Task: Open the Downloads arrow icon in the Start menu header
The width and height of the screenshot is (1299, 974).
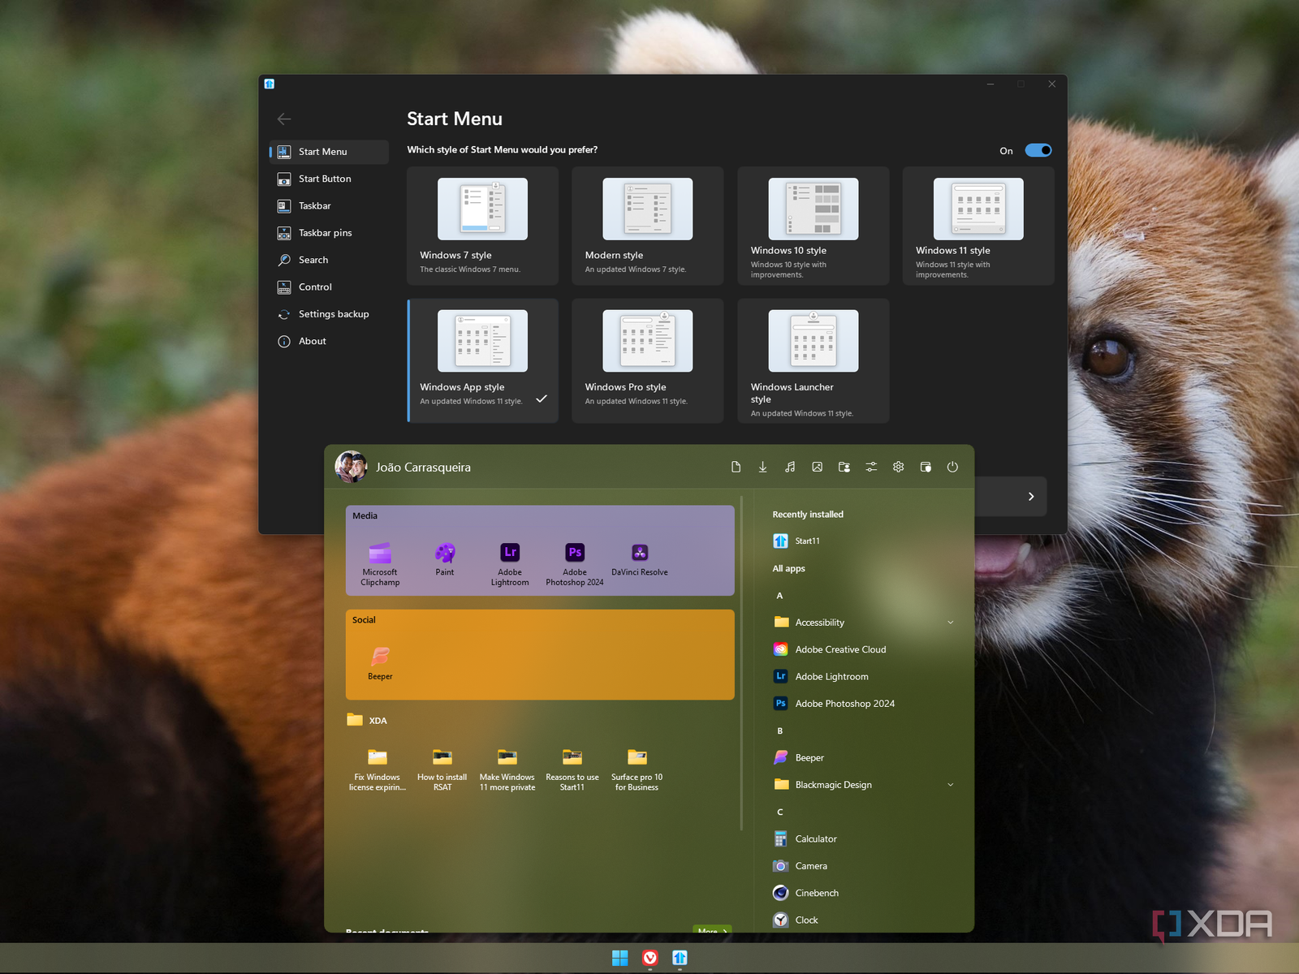Action: pos(762,467)
